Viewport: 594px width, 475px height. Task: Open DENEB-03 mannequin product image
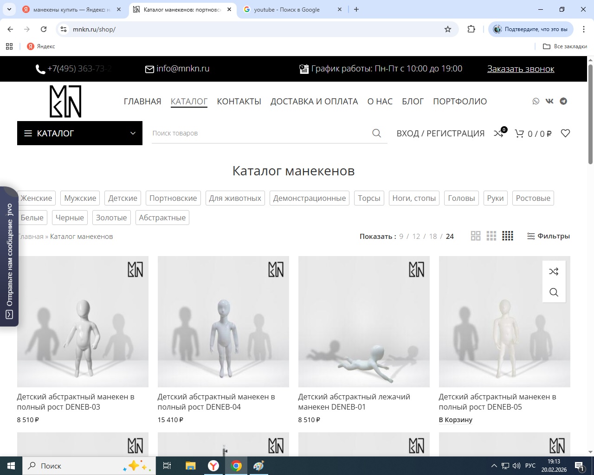point(83,321)
